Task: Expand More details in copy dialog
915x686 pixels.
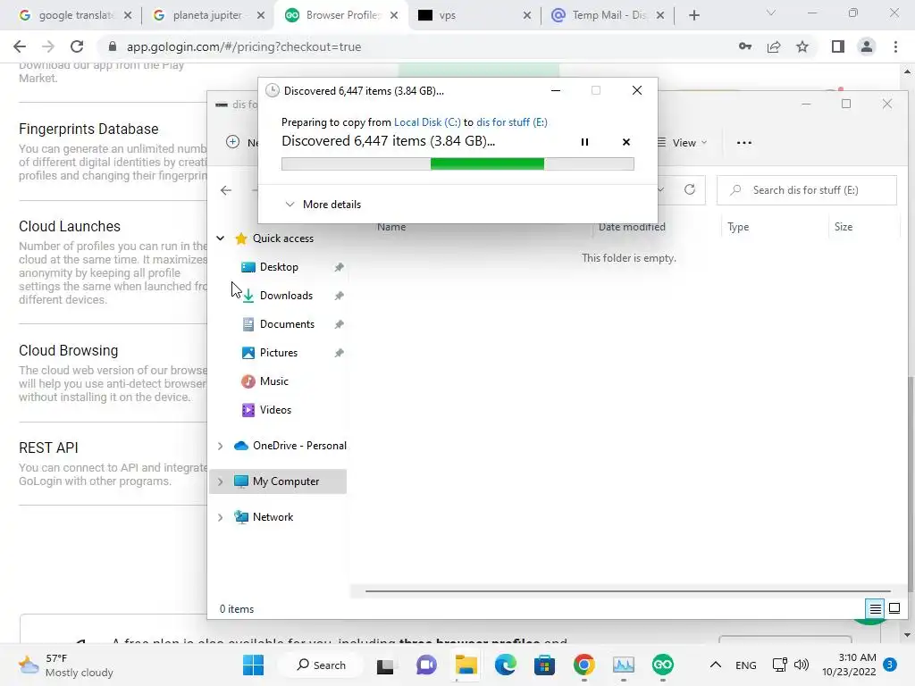Action: point(323,205)
